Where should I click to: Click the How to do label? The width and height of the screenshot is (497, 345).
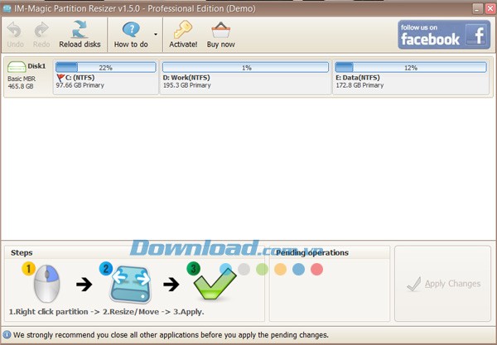131,45
